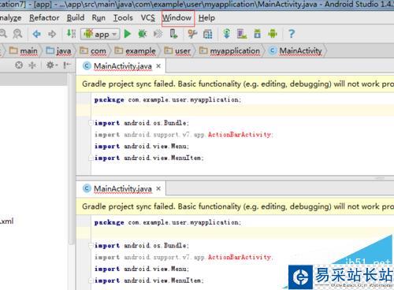Open the Window menu
394x290 pixels.
(x=177, y=18)
